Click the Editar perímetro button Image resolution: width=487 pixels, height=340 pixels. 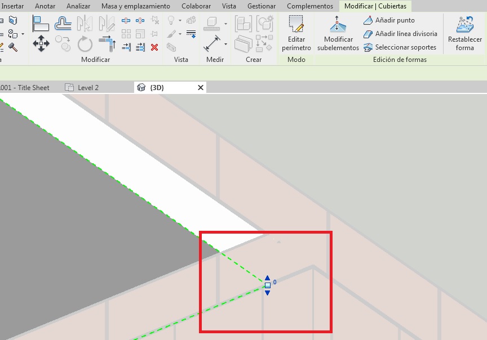296,33
